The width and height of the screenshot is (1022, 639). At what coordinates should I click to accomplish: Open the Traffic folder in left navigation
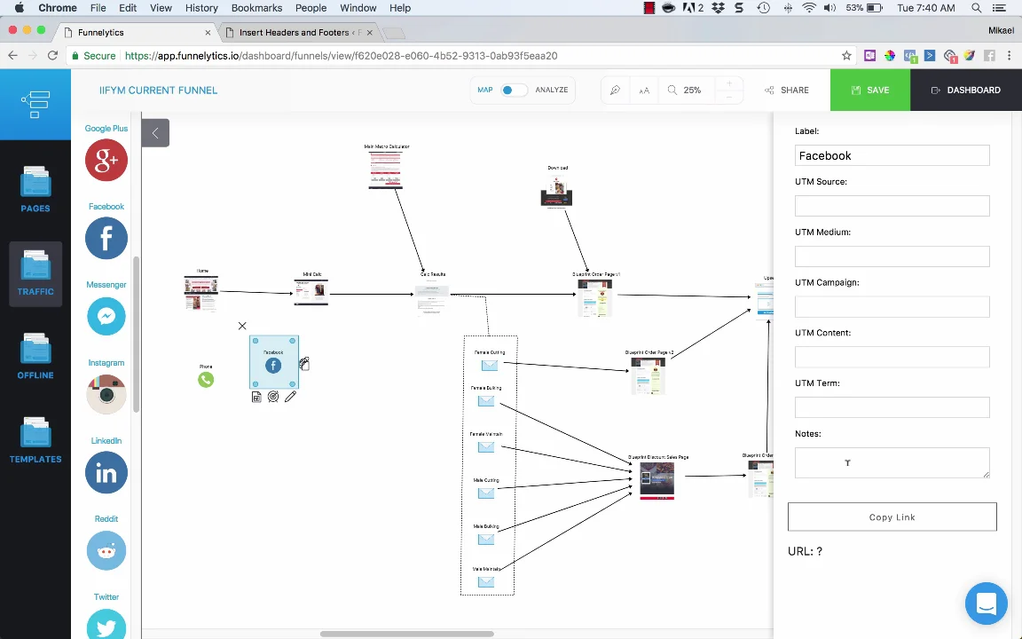pyautogui.click(x=35, y=273)
